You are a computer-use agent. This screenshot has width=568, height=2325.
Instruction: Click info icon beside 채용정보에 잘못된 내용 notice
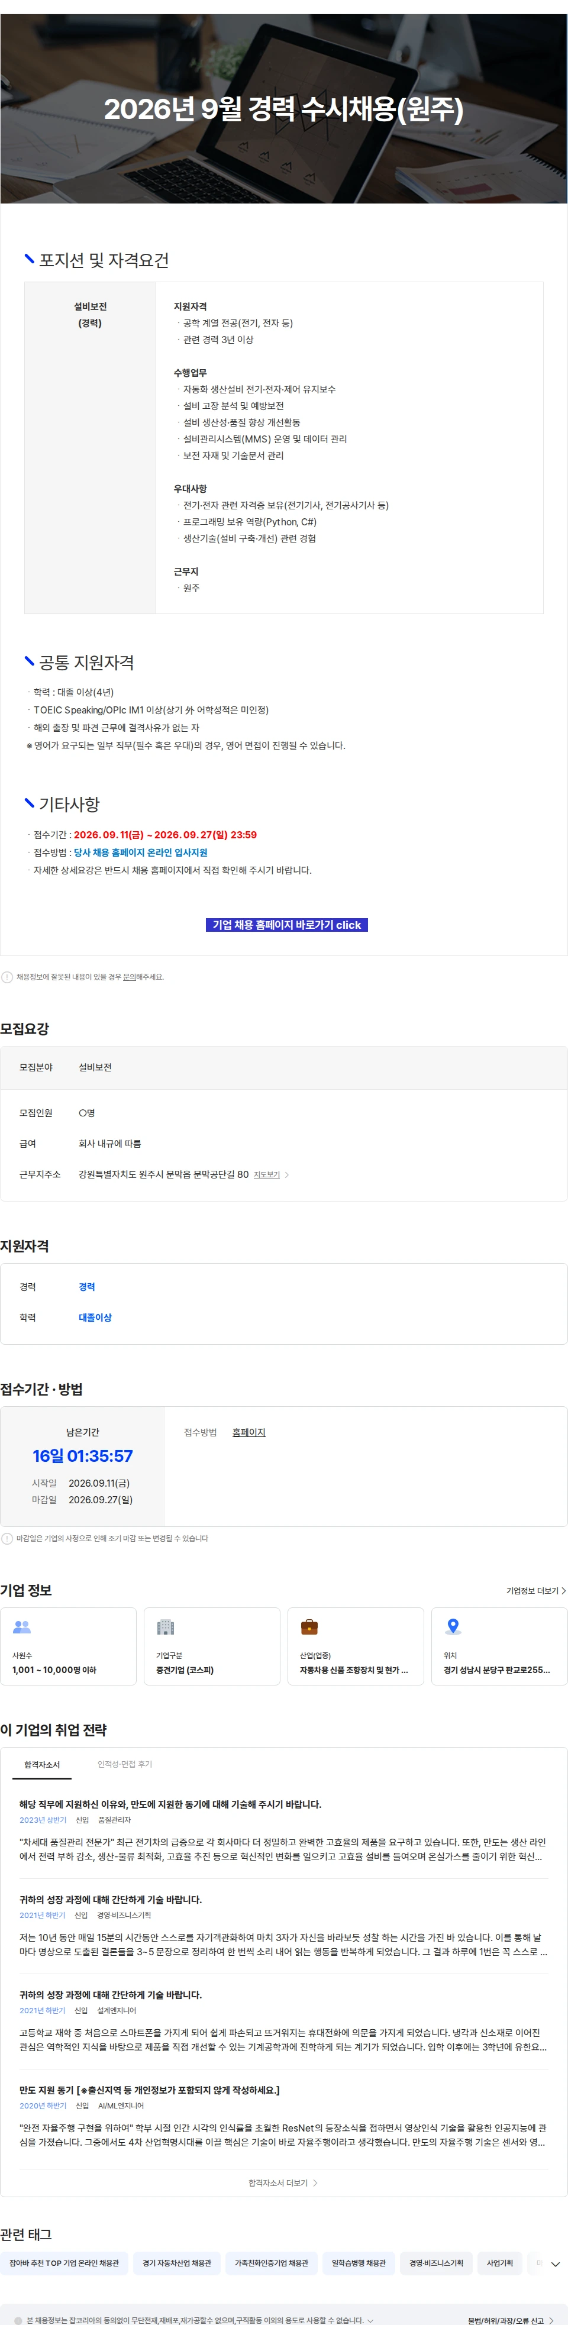[x=7, y=977]
